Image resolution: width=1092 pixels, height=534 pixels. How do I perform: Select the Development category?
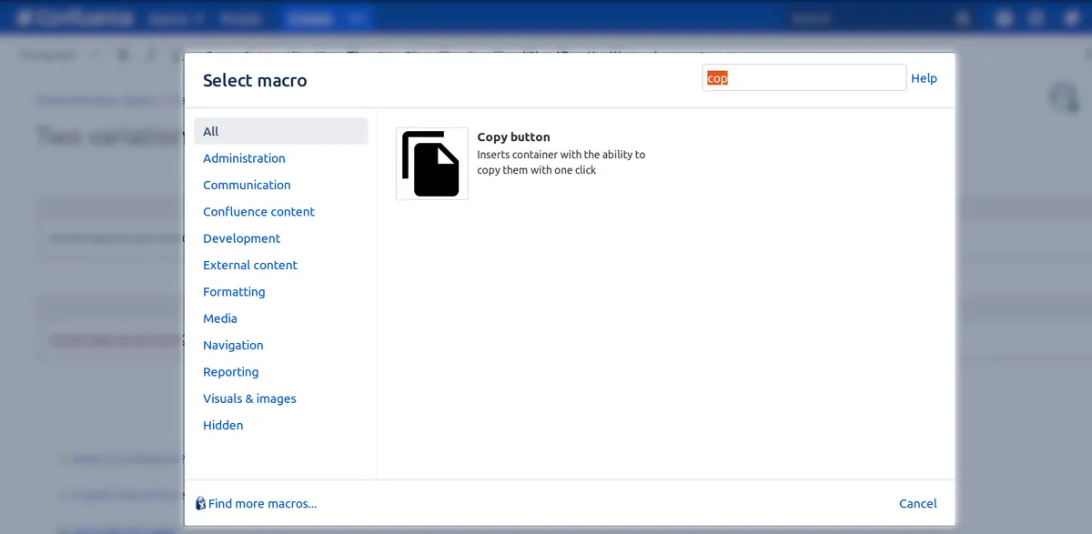pos(241,238)
